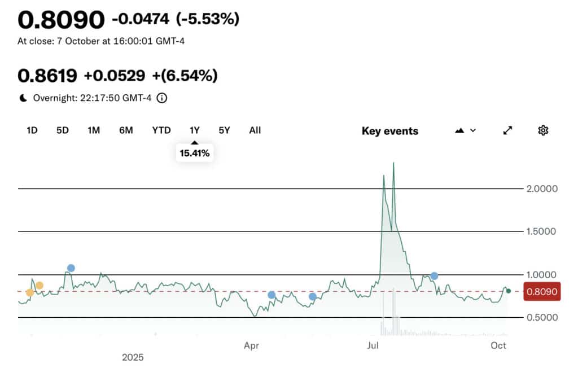Click the 15.41% return tooltip

pos(195,152)
